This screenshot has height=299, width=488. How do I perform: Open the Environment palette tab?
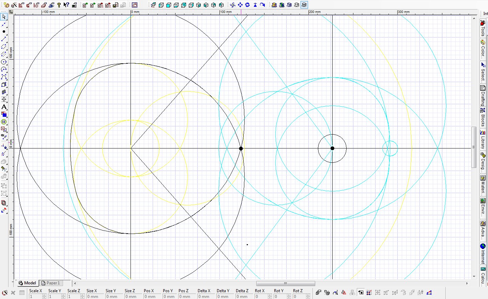coord(483,207)
